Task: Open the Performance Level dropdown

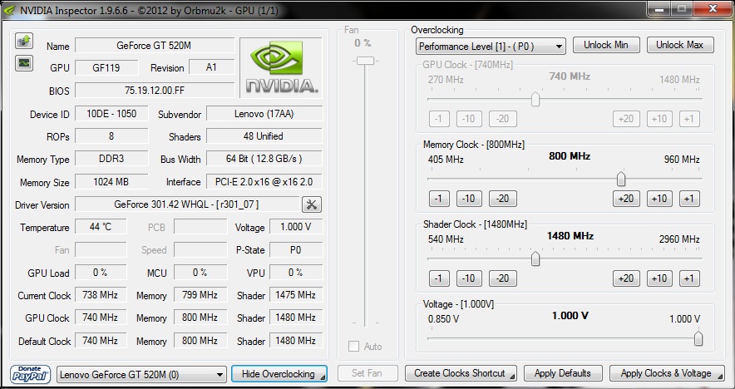Action: coord(491,46)
